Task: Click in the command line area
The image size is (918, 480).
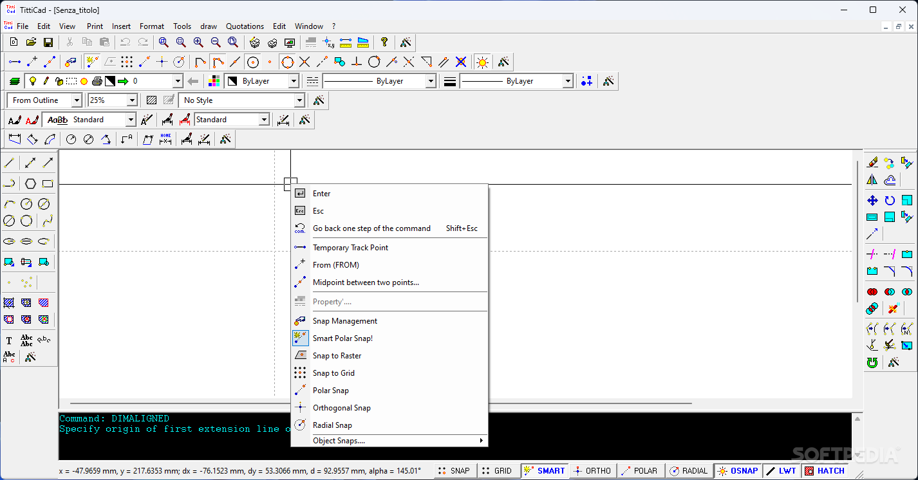Action: pyautogui.click(x=454, y=436)
